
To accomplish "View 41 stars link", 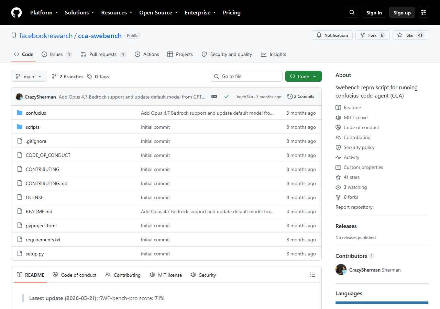I will point(348,177).
